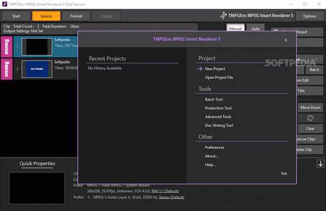Click the PAR 1:1 (Default) link
326x211 pixels.
tap(165, 191)
